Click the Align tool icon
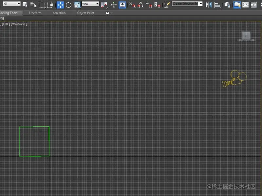Image resolution: width=262 pixels, height=196 pixels. [x=217, y=5]
